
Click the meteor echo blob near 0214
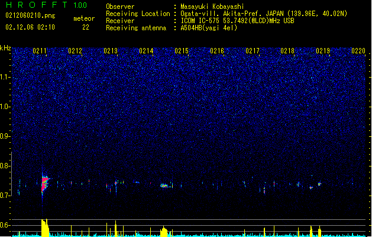click(164, 185)
